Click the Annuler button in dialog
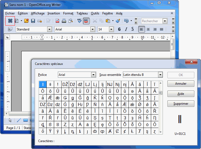This screenshot has width=201, height=149. 181,84
